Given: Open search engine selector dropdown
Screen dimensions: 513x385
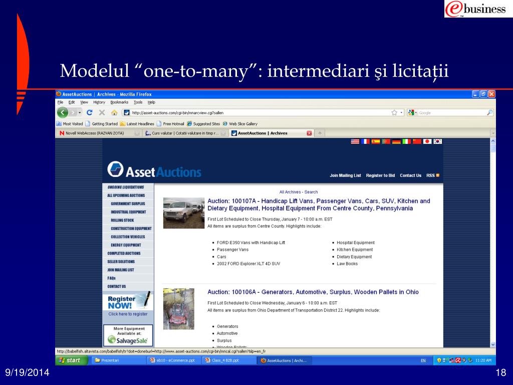Looking at the screenshot, I should click(x=416, y=113).
